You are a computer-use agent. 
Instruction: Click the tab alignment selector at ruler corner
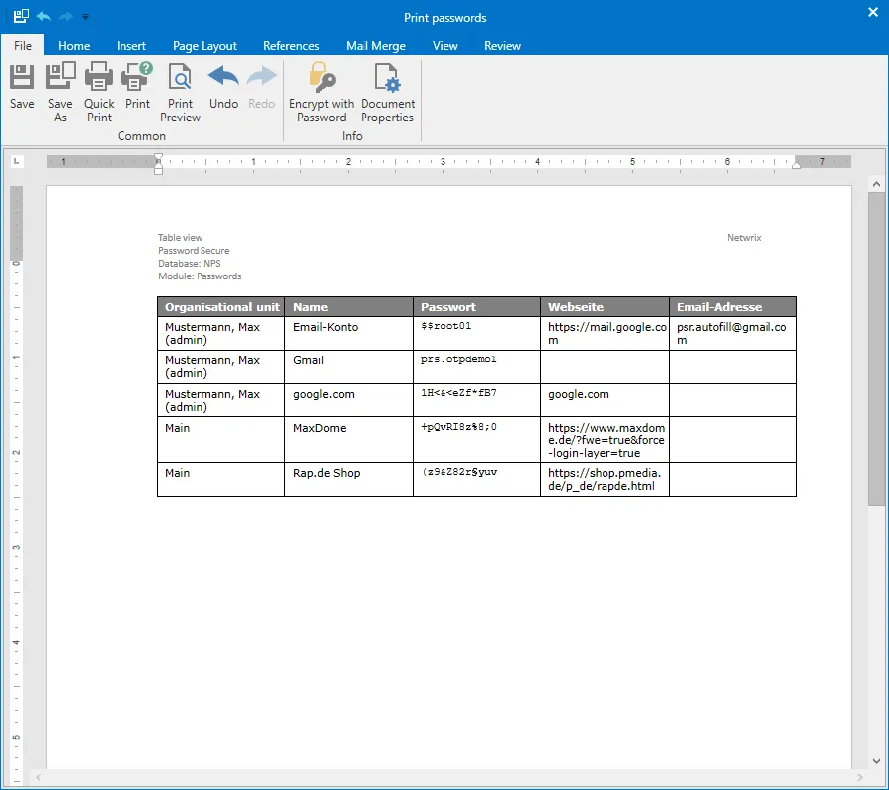pos(17,162)
